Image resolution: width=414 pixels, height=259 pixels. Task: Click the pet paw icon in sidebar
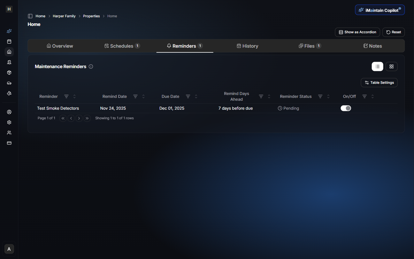[x=9, y=93]
